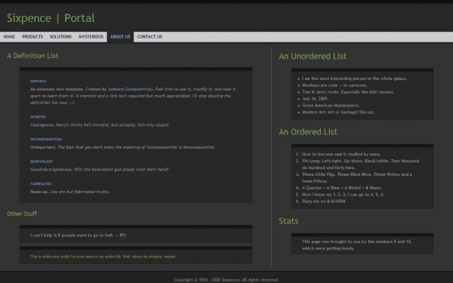453x283 pixels.
Task: Open the MYSTERIOUS navigation item
Action: click(x=91, y=37)
